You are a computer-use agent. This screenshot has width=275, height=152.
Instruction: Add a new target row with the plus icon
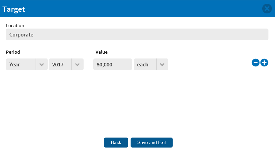click(264, 63)
